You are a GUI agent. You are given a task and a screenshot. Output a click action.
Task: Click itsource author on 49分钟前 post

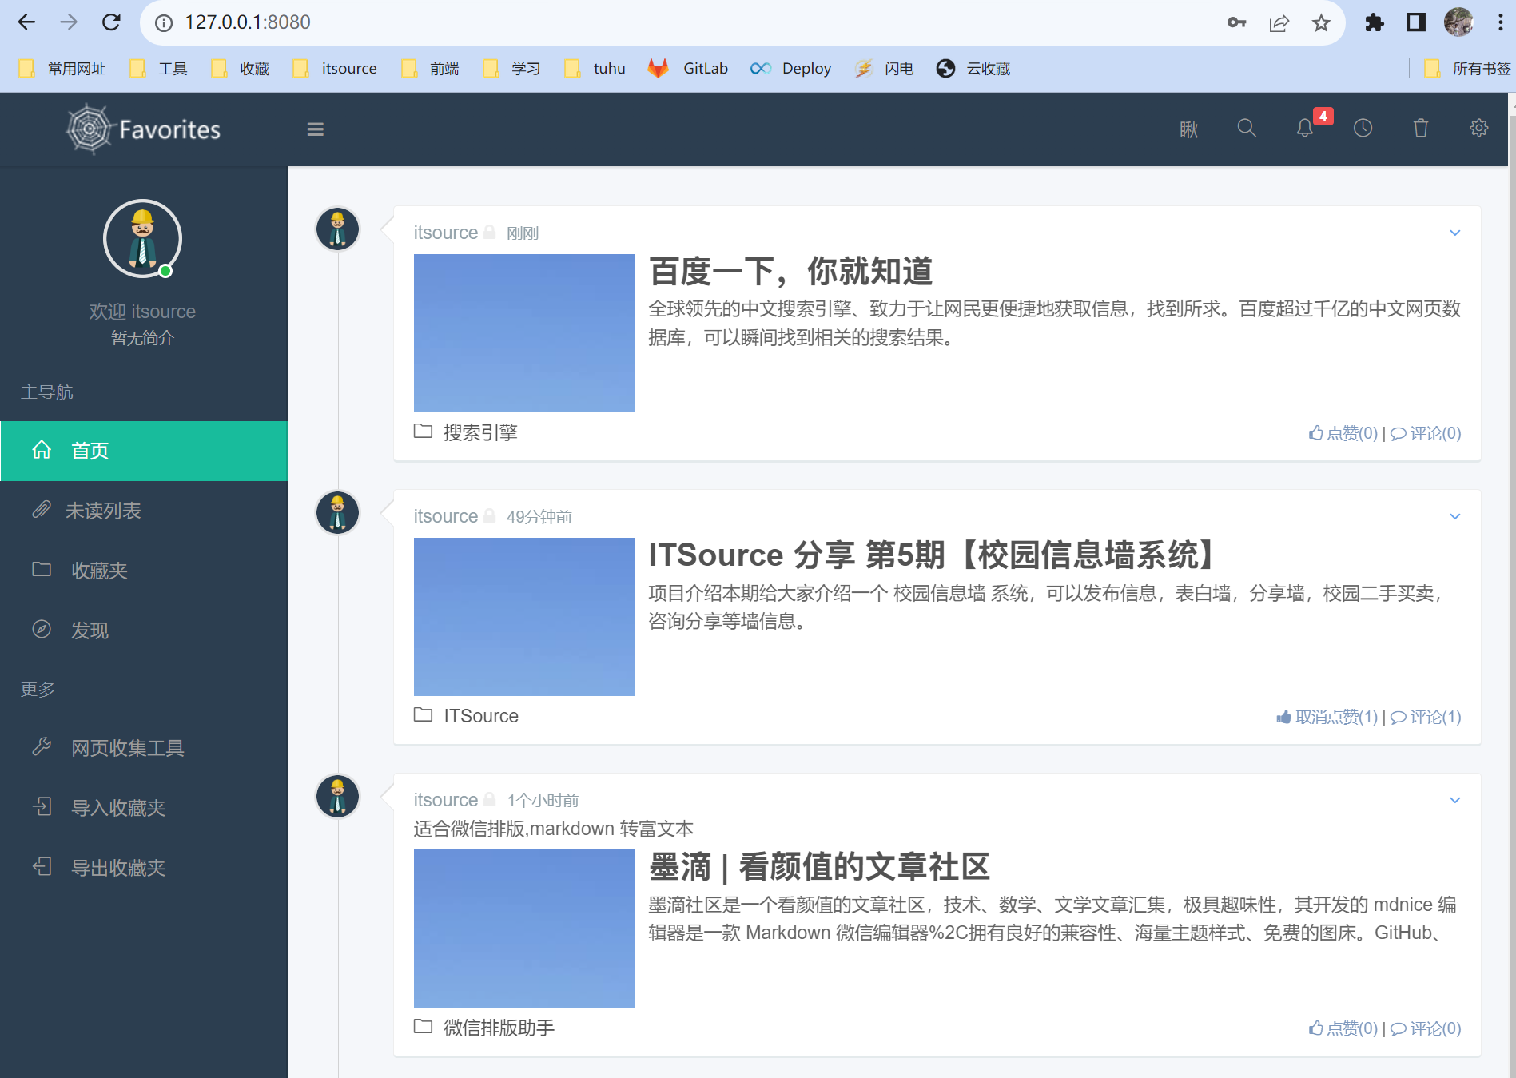point(445,516)
